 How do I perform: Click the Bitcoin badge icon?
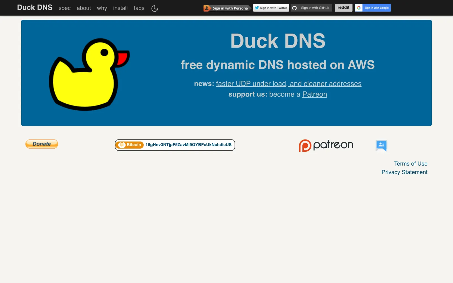tap(130, 145)
